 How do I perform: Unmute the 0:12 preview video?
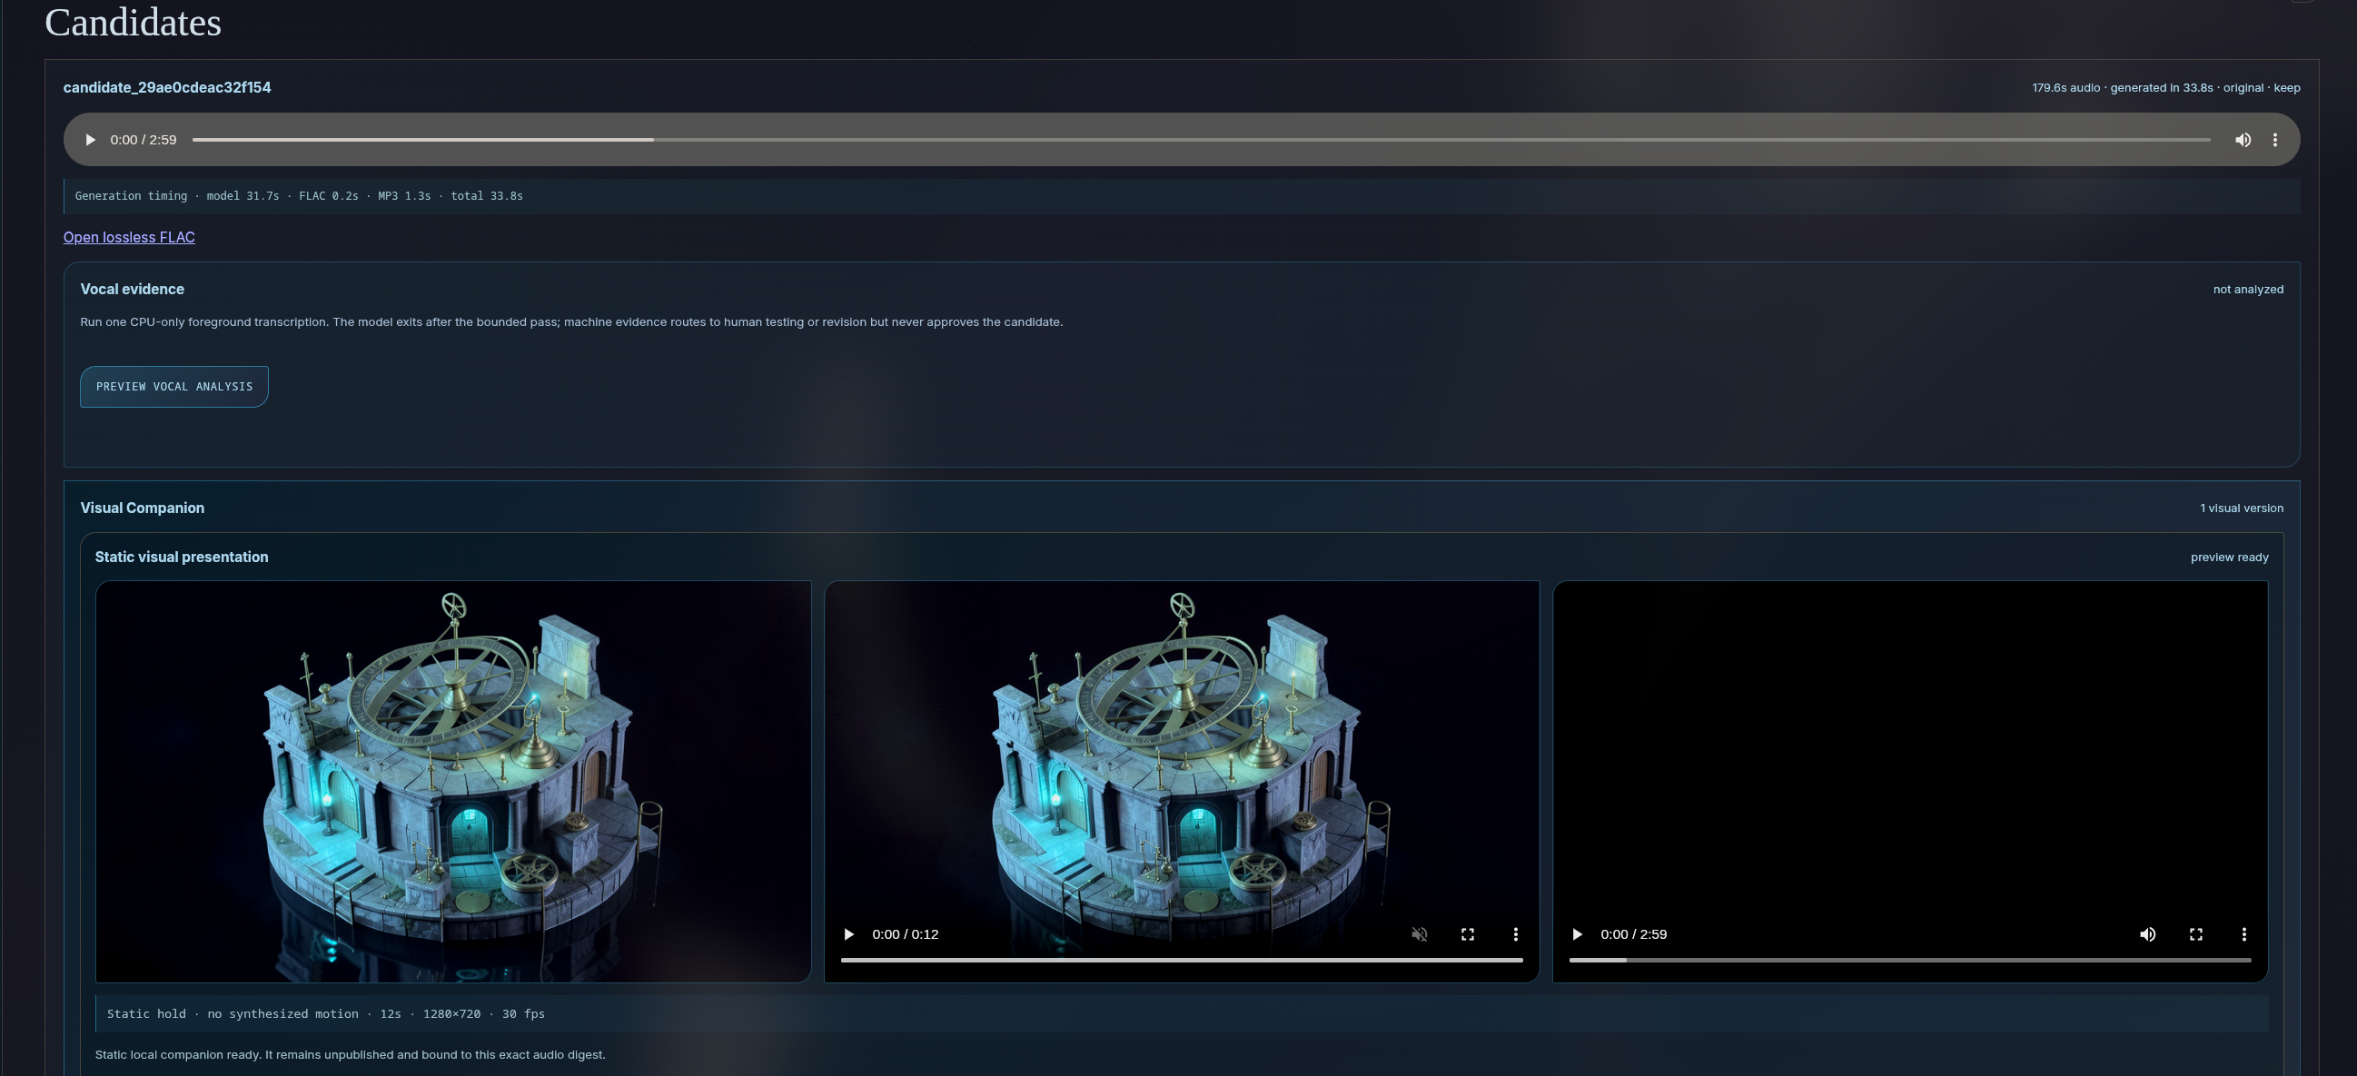pyautogui.click(x=1419, y=934)
